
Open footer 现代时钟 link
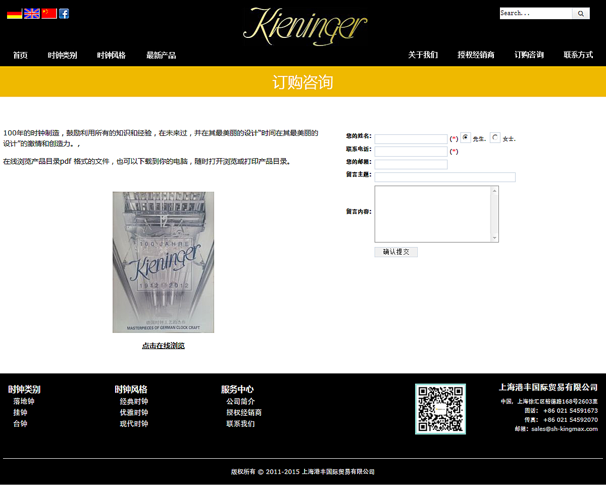134,423
